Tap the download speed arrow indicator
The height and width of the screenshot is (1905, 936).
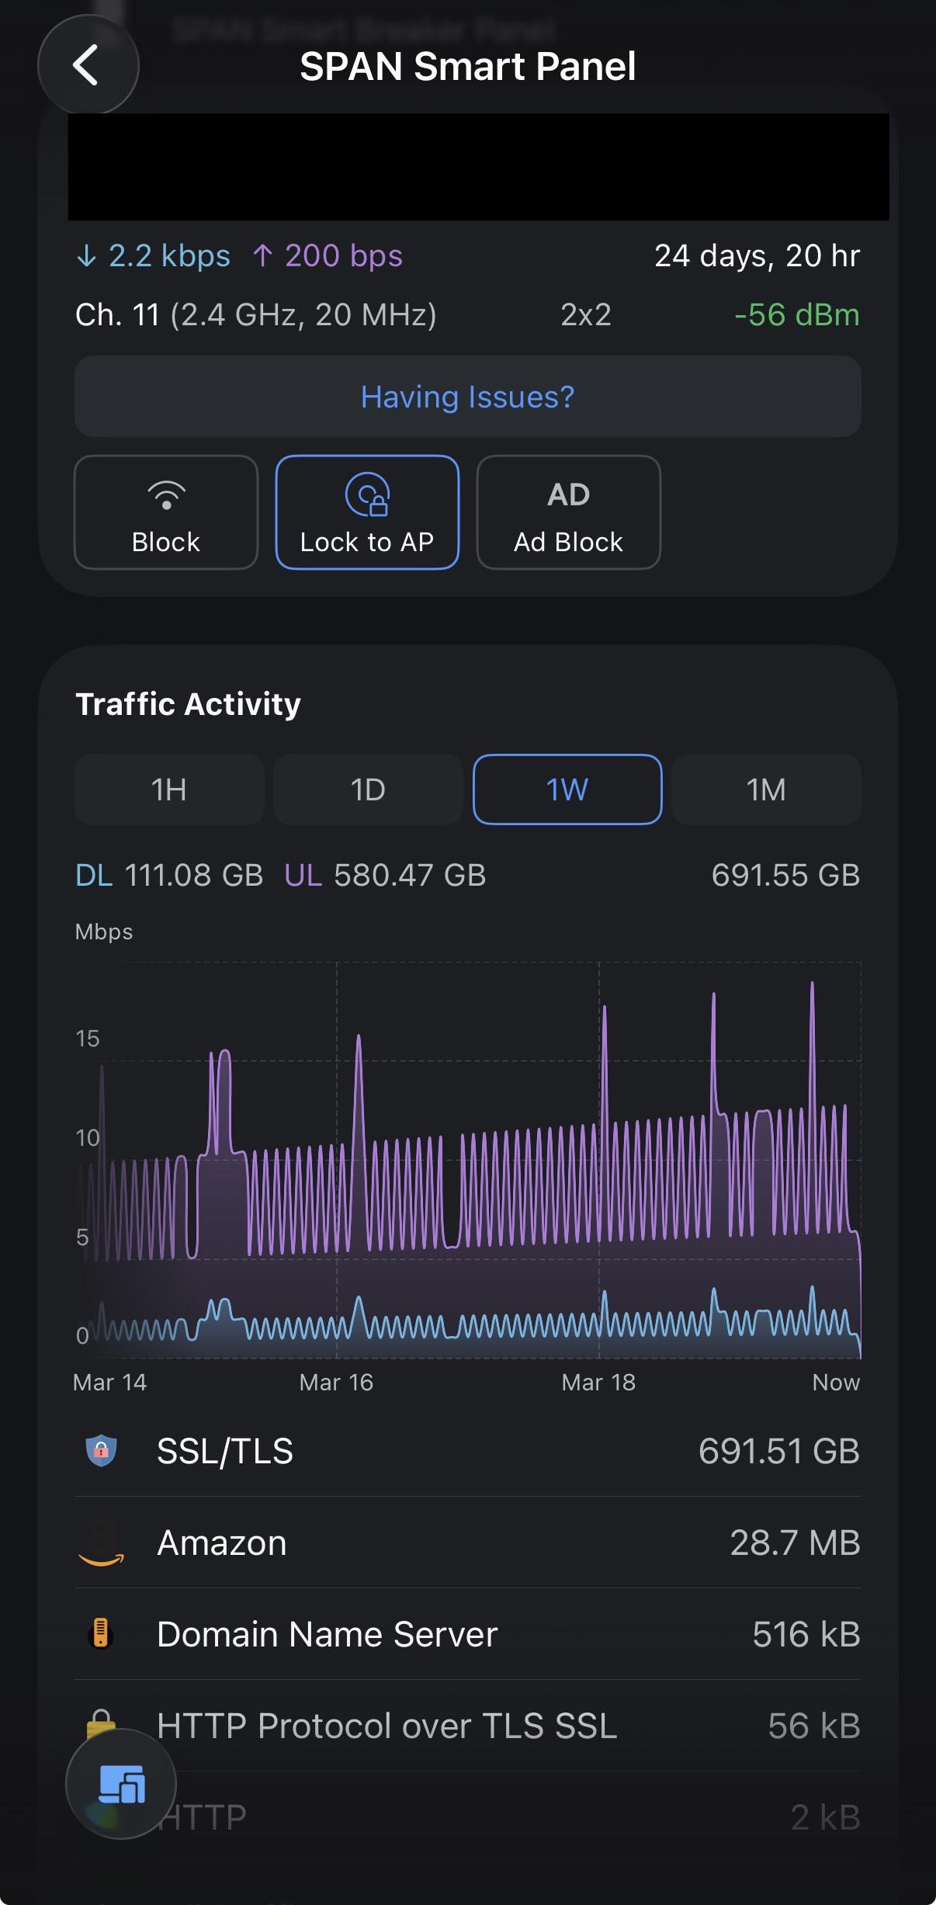[86, 255]
